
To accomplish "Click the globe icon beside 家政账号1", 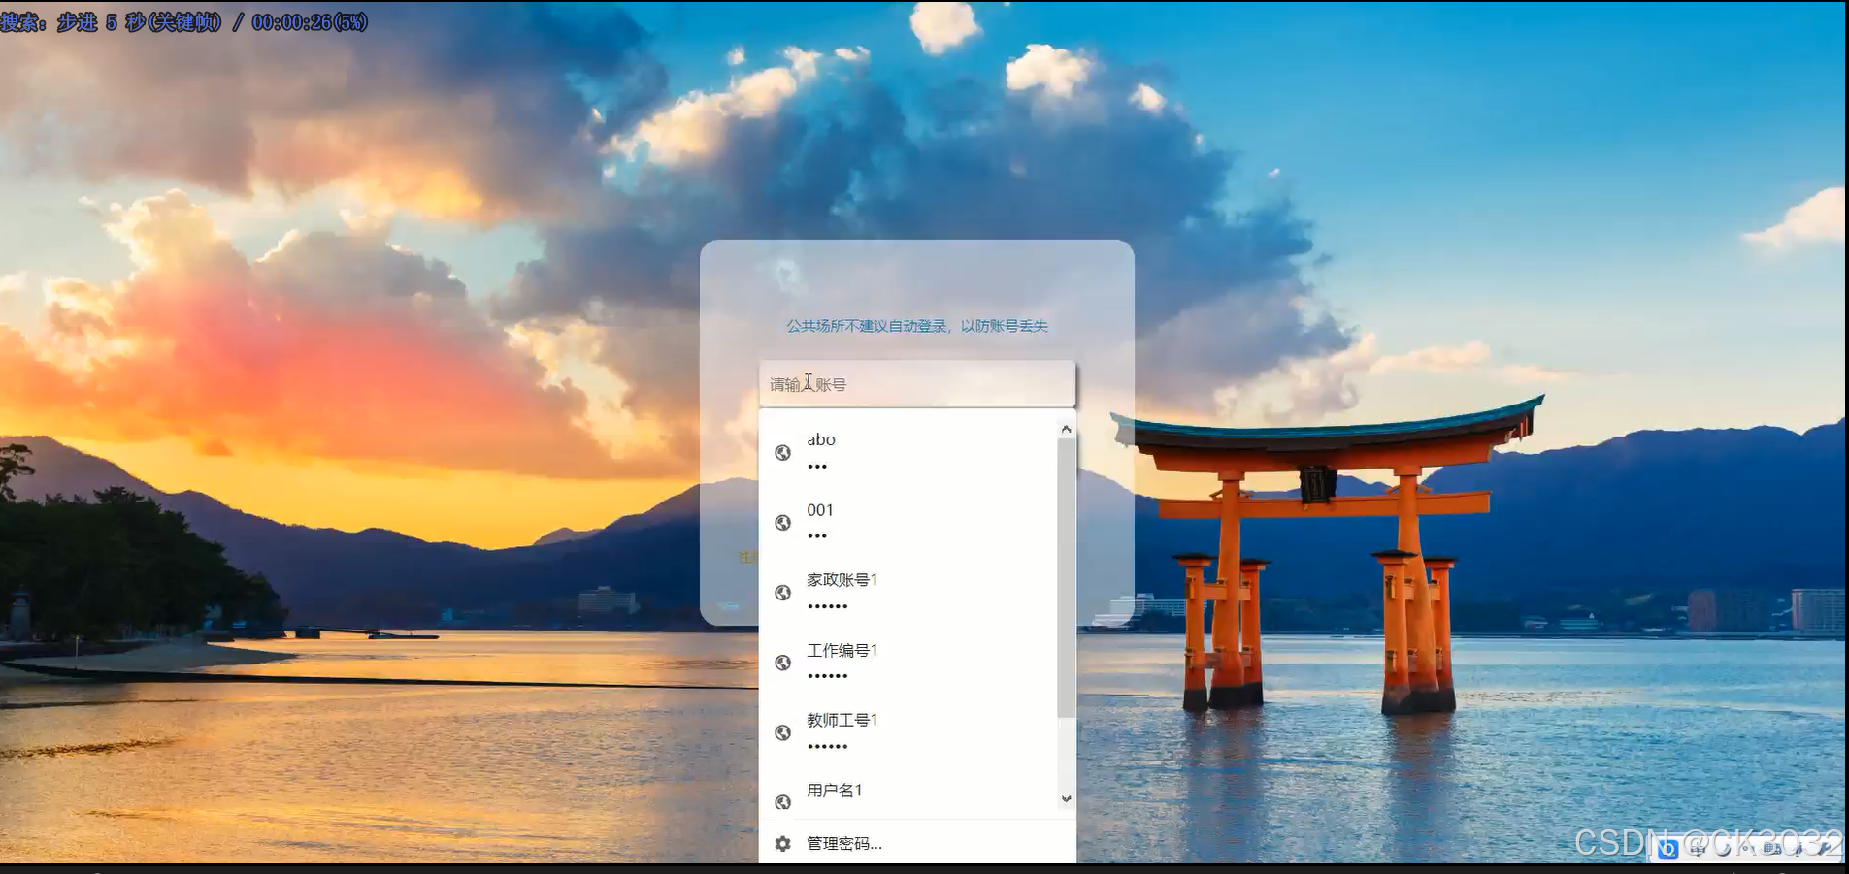I will (x=784, y=593).
